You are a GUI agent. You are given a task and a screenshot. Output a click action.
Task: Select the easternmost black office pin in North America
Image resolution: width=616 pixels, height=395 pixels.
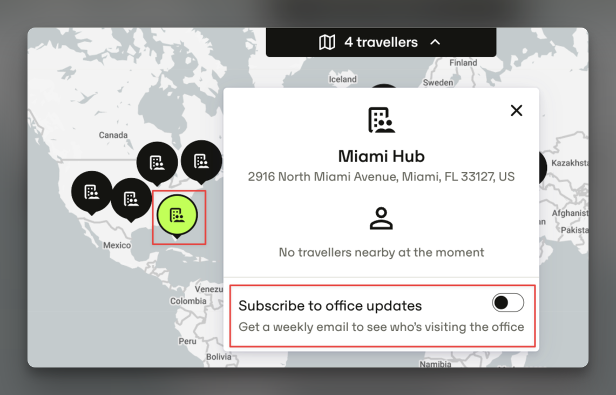[201, 161]
